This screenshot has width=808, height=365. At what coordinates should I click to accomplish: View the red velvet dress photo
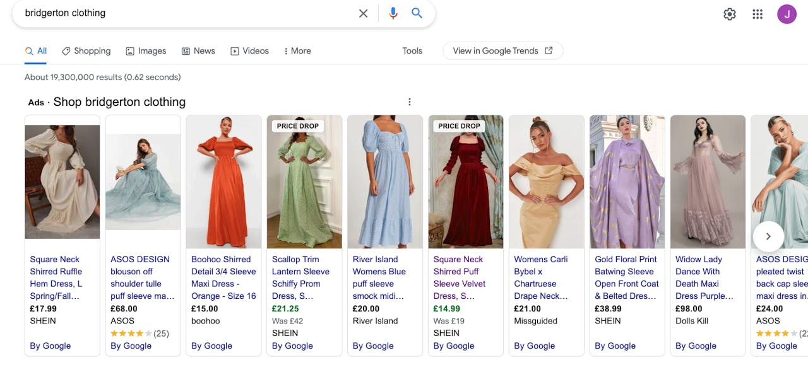(466, 182)
